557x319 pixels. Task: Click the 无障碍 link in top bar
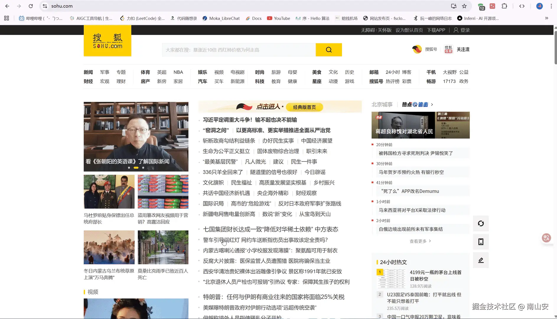(368, 30)
